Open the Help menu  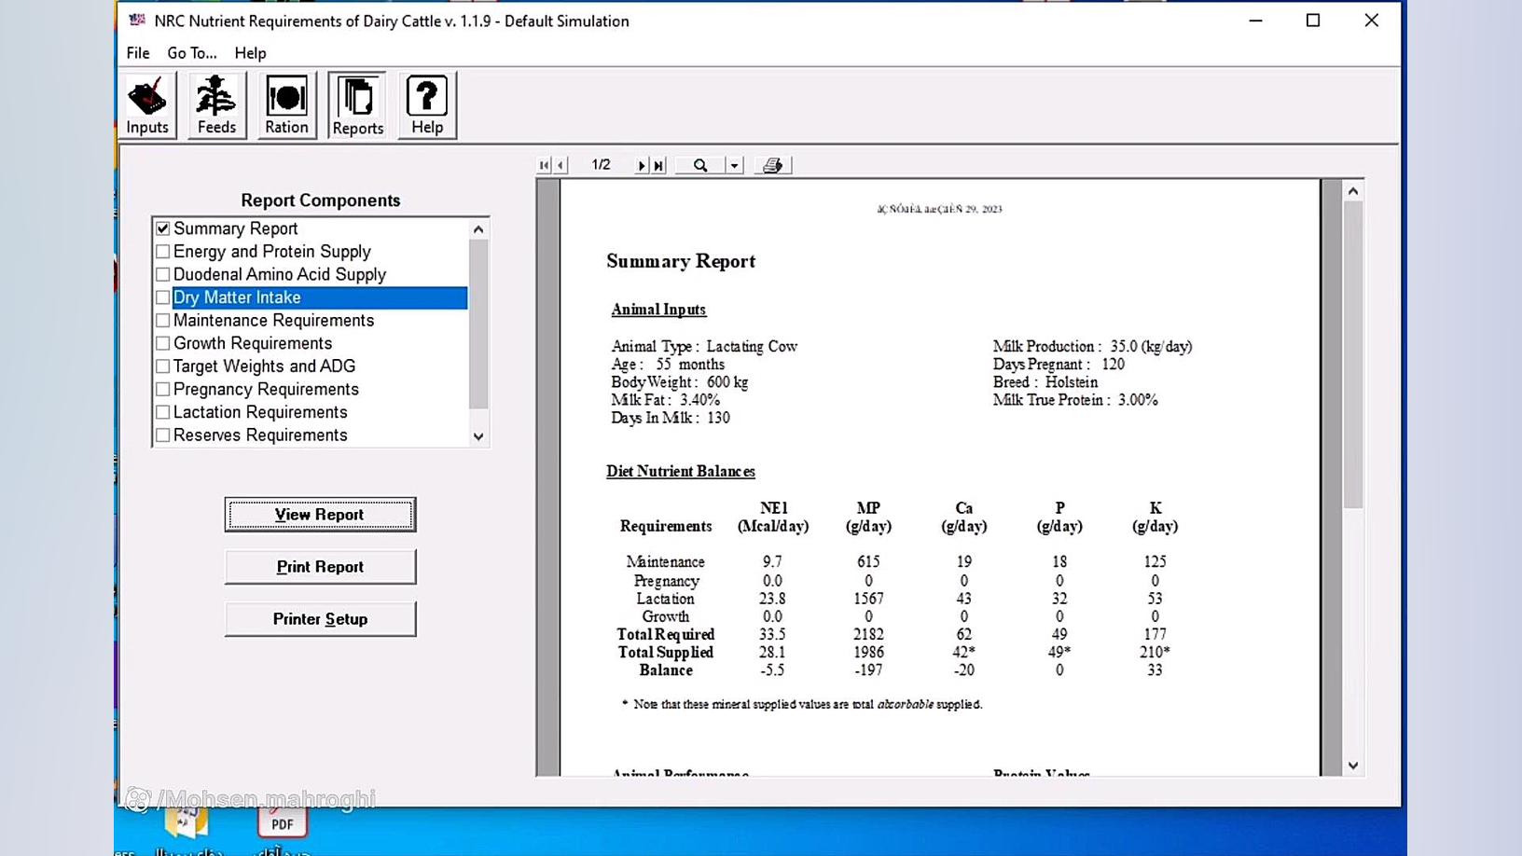click(x=250, y=53)
